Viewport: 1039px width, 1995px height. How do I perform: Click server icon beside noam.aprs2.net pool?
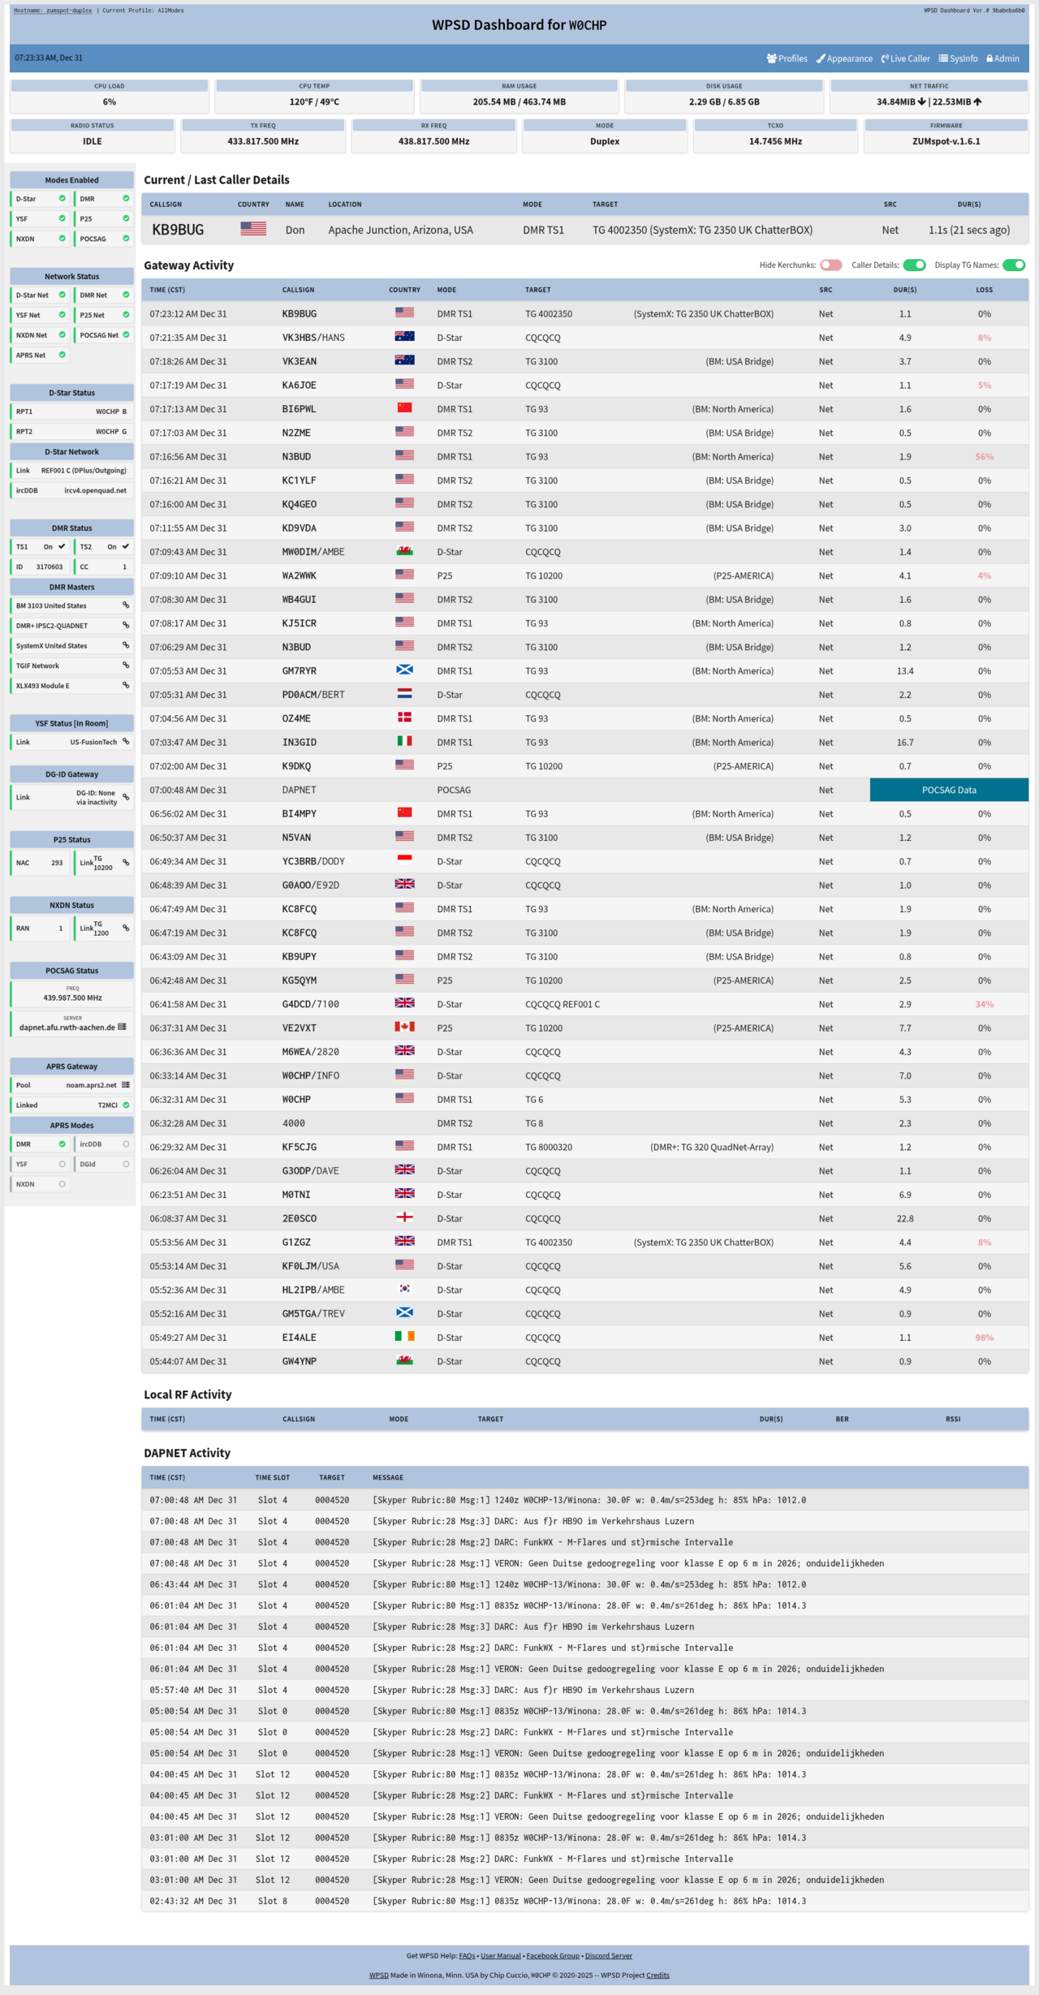[x=126, y=1085]
